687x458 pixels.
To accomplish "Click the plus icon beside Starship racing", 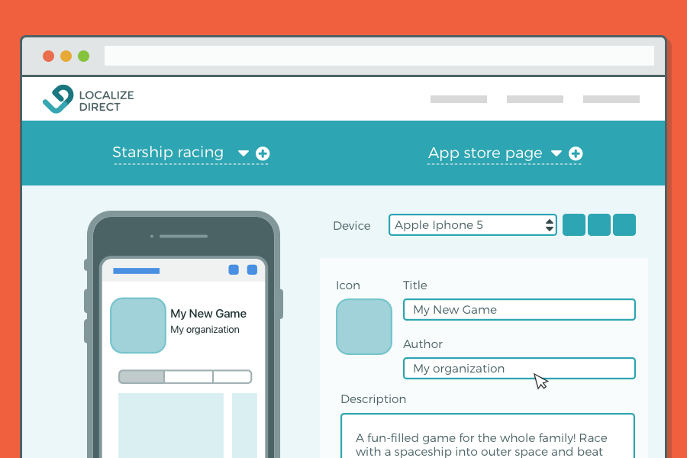I will click(263, 153).
